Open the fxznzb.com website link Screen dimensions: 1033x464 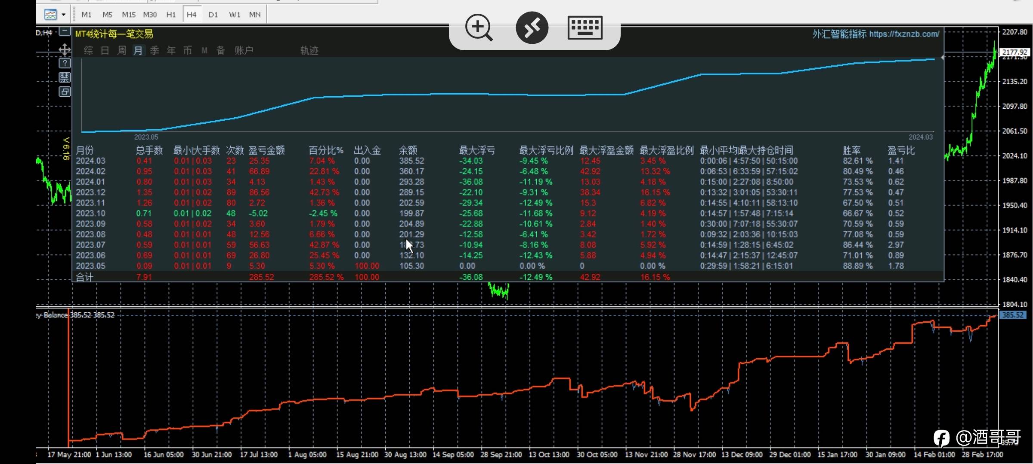point(904,34)
